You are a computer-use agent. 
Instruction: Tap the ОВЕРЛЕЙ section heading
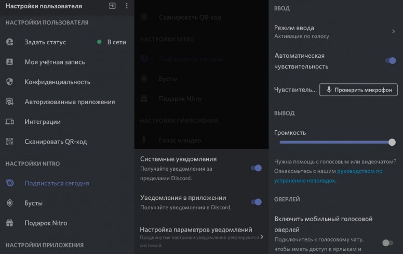coord(287,199)
